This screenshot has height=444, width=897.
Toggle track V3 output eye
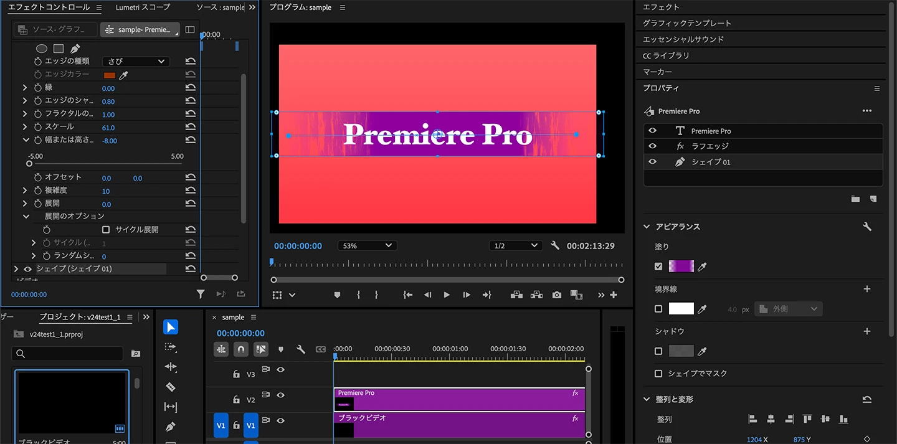[x=281, y=369]
